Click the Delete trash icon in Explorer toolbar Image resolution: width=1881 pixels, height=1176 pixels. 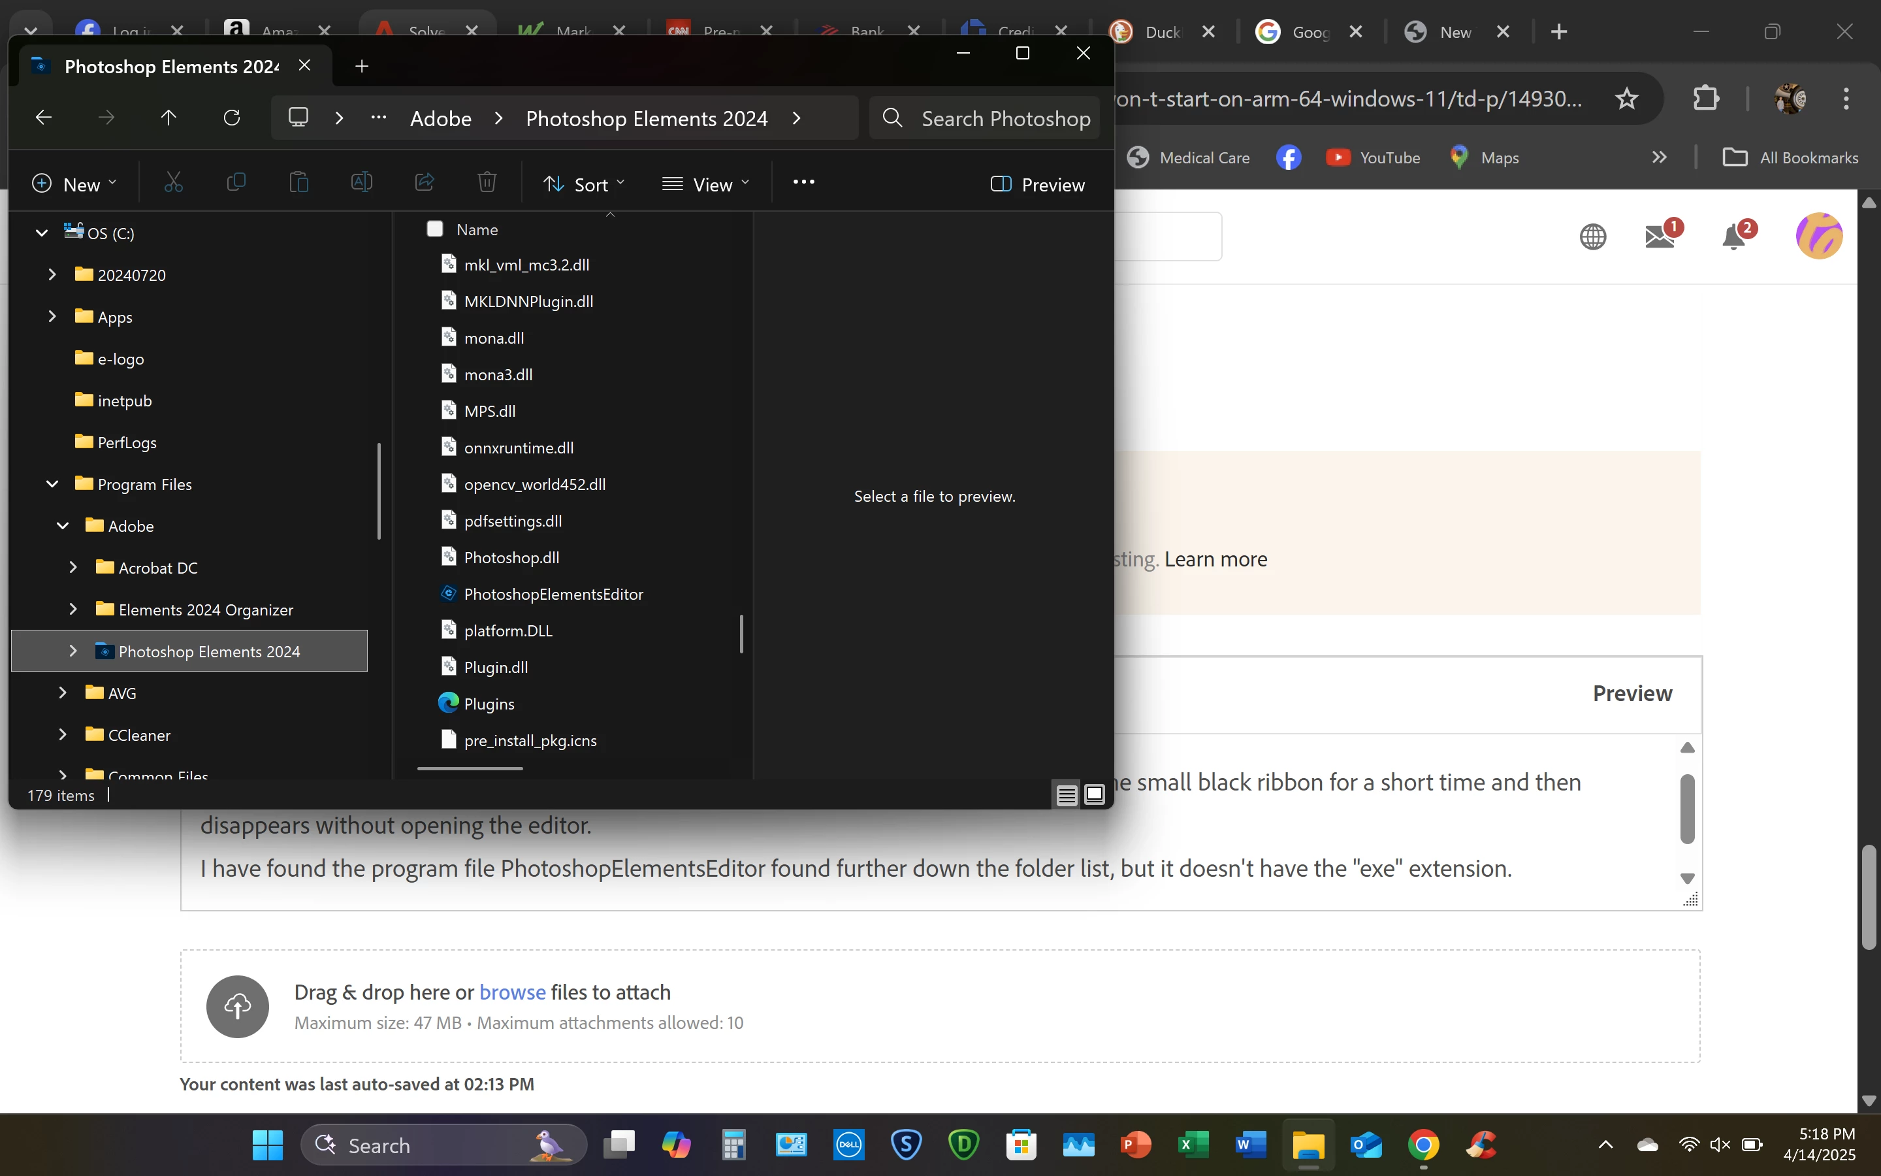click(x=487, y=182)
